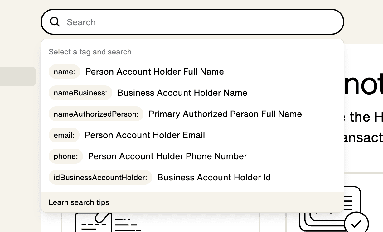
Task: Select the nameBusiness: tag
Action: [x=80, y=93]
